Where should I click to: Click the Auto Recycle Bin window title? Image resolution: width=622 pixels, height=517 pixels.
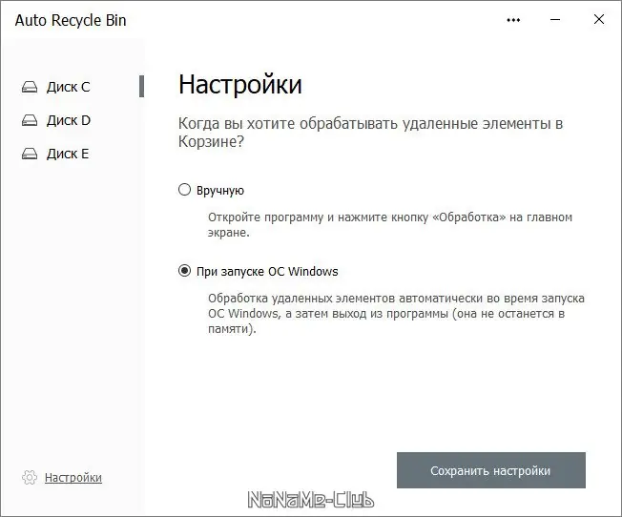pos(71,20)
